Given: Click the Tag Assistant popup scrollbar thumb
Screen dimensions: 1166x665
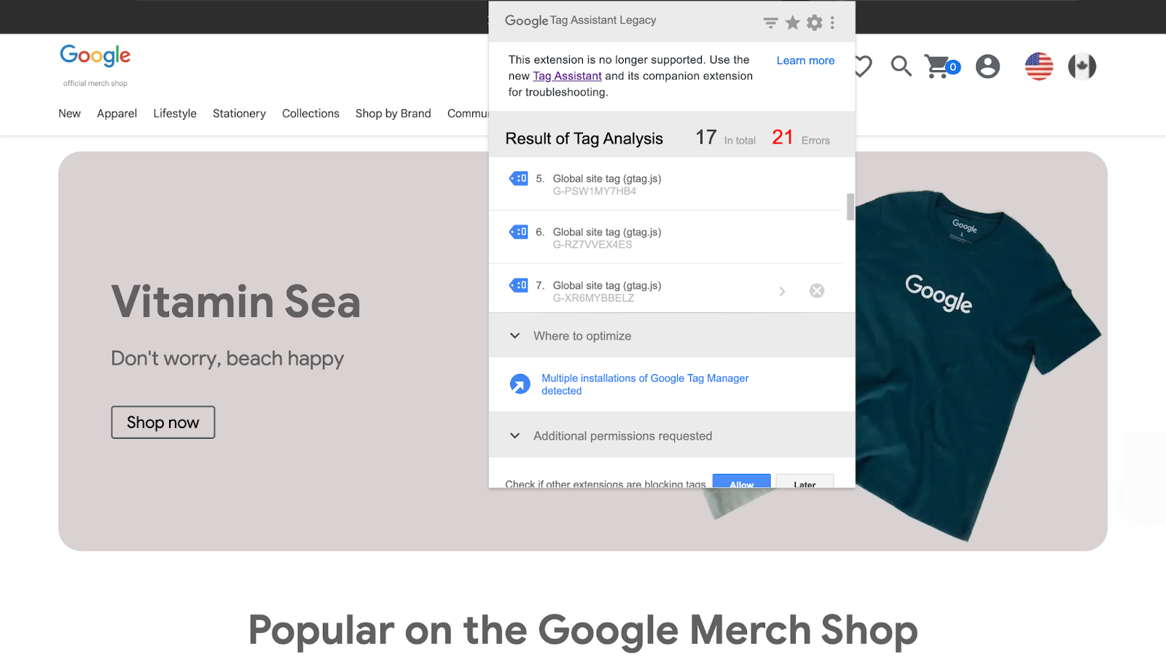Looking at the screenshot, I should (850, 206).
